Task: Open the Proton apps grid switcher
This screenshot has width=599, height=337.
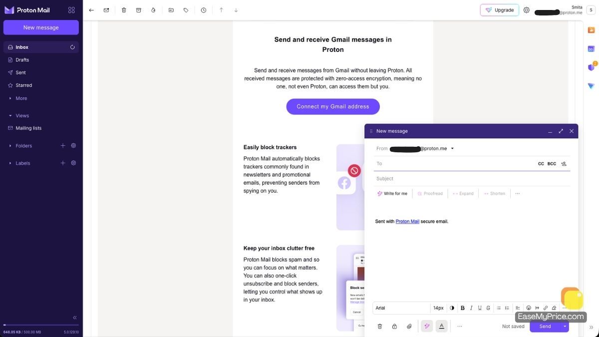Action: click(x=71, y=10)
